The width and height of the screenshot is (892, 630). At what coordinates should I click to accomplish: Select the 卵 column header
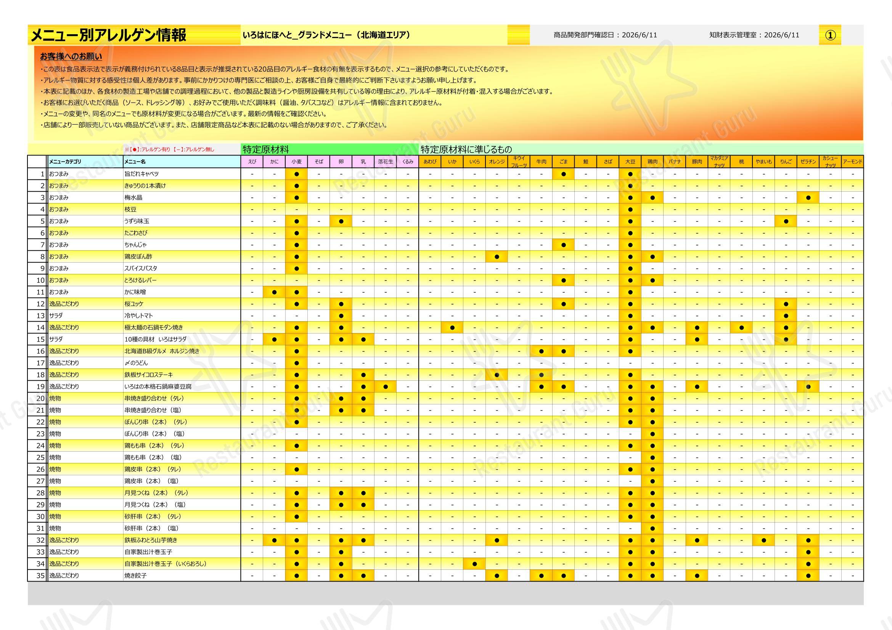(341, 162)
